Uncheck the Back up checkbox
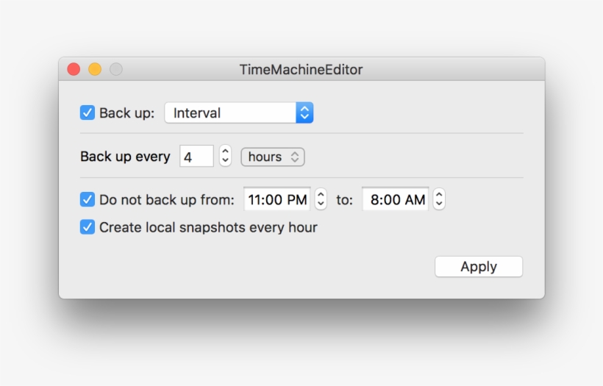 pyautogui.click(x=88, y=113)
